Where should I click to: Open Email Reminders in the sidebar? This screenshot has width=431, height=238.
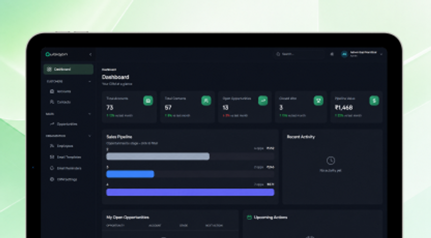pyautogui.click(x=68, y=168)
